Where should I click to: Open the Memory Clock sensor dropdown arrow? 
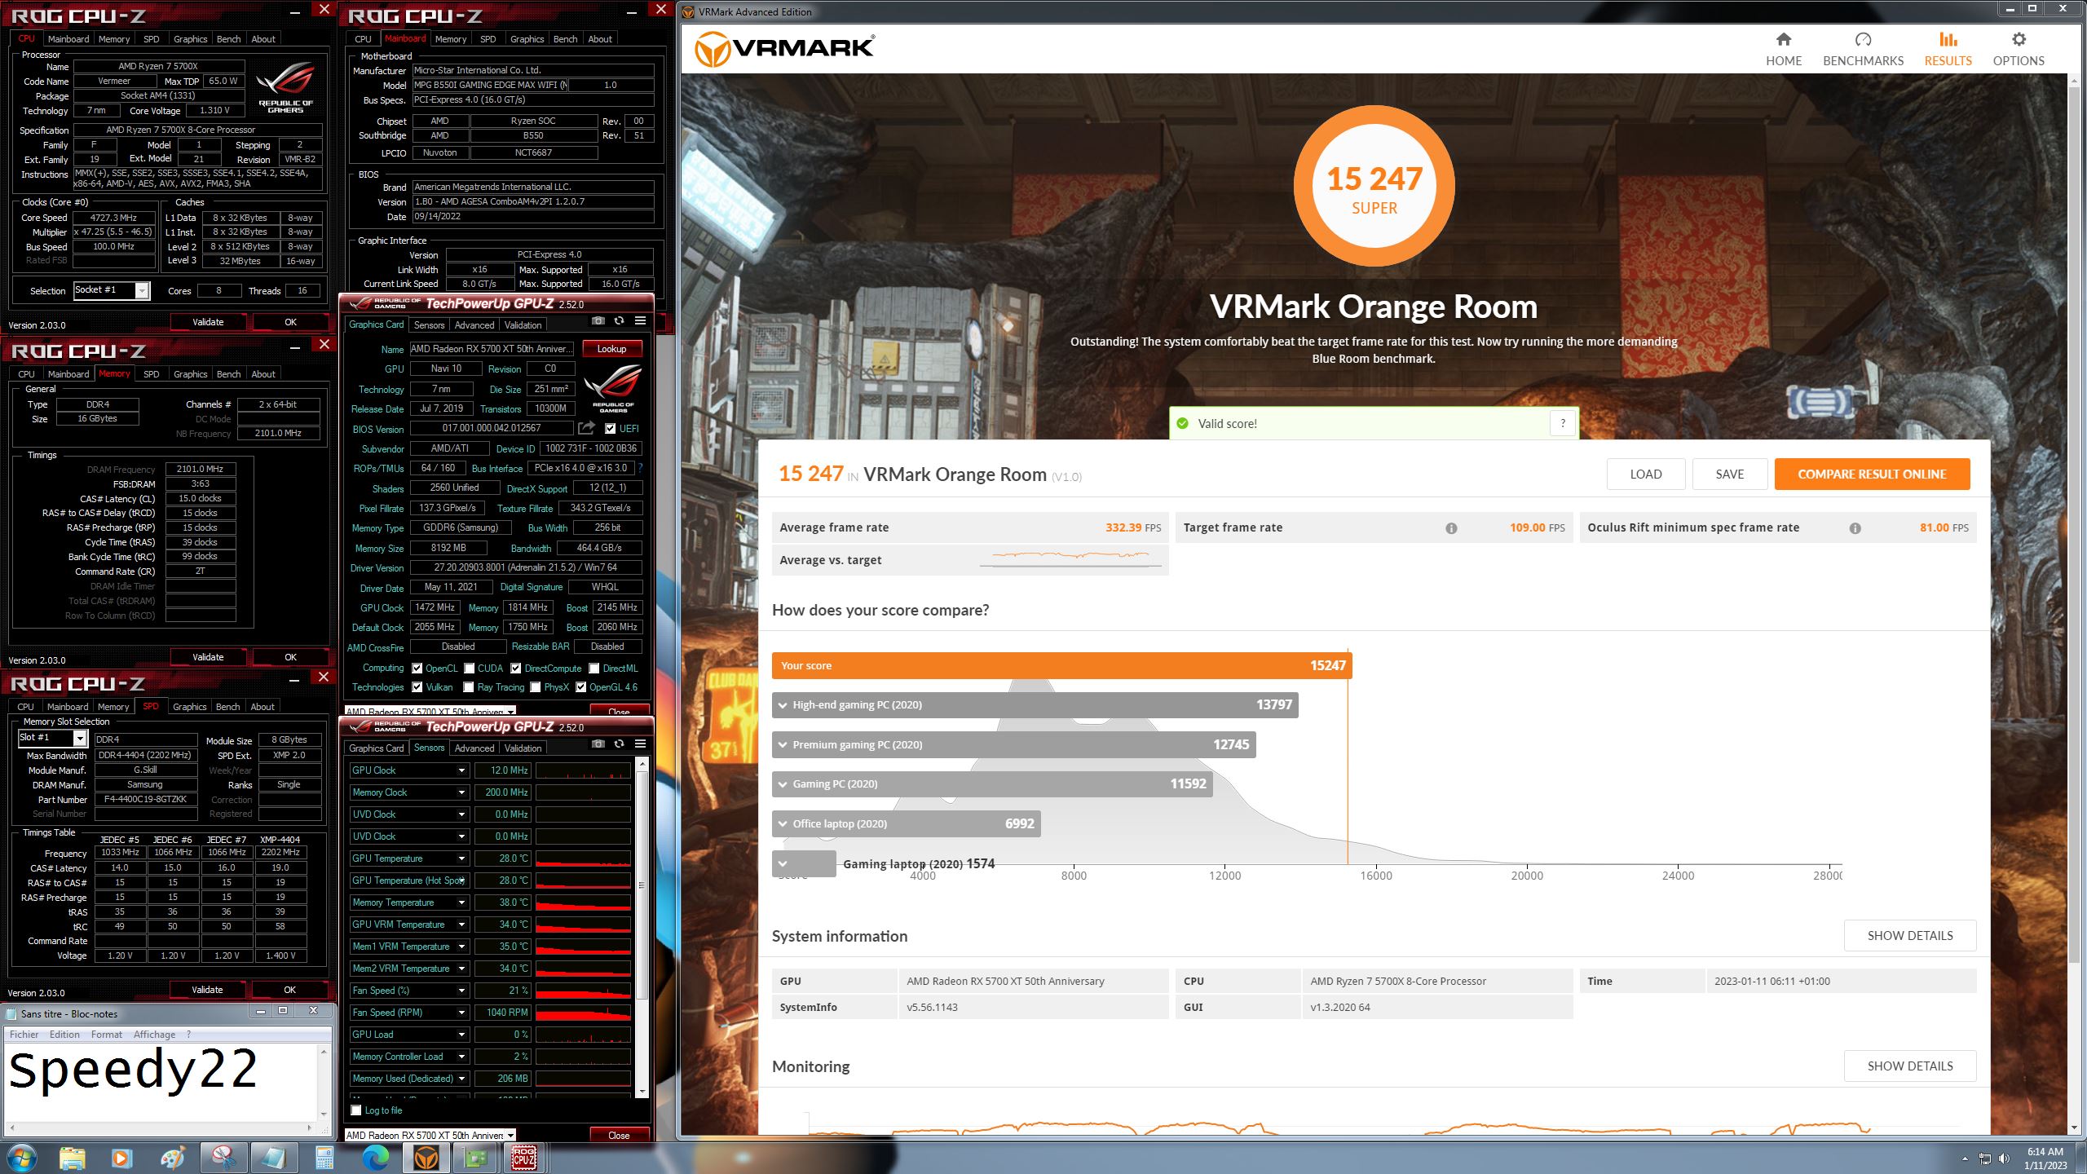pyautogui.click(x=461, y=792)
